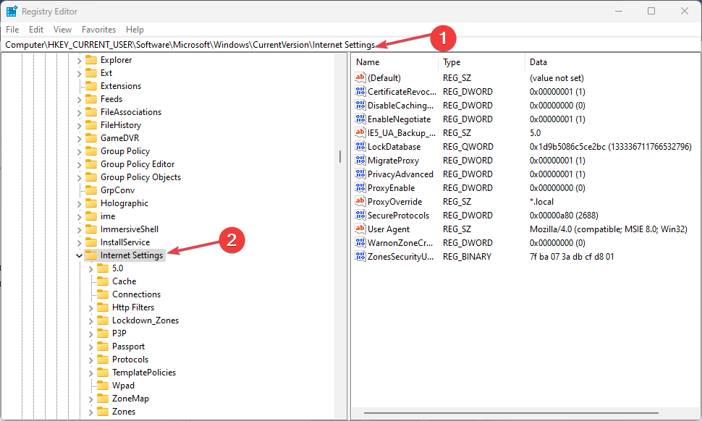Click the GameDVR folder icon
Screen dimensions: 702x421
click(91, 137)
